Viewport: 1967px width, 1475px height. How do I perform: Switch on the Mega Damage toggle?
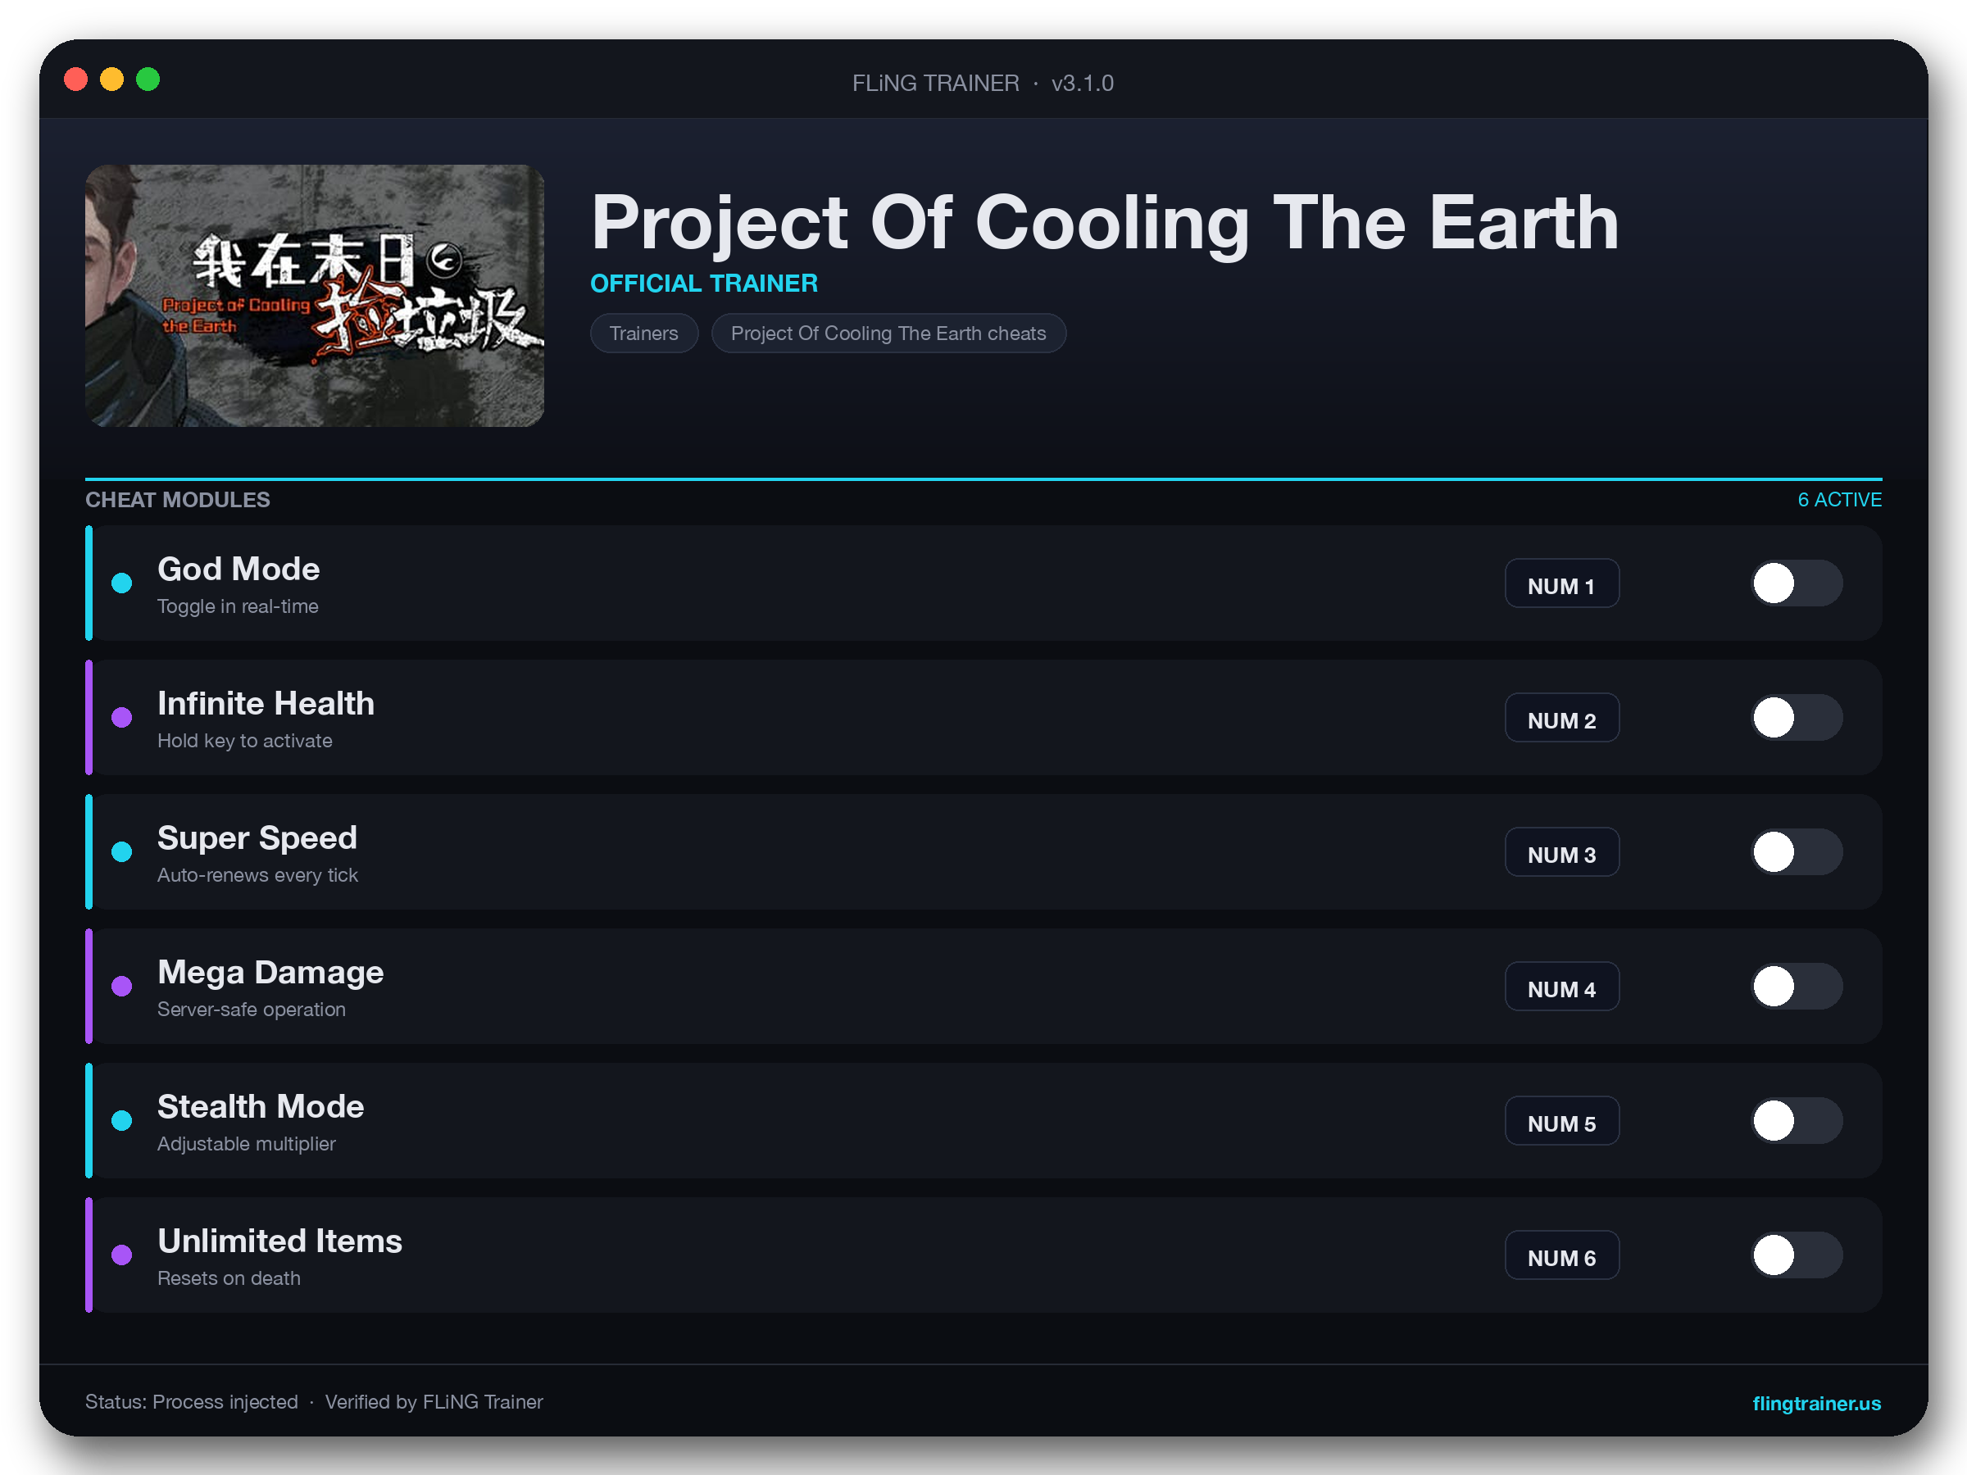pos(1797,986)
